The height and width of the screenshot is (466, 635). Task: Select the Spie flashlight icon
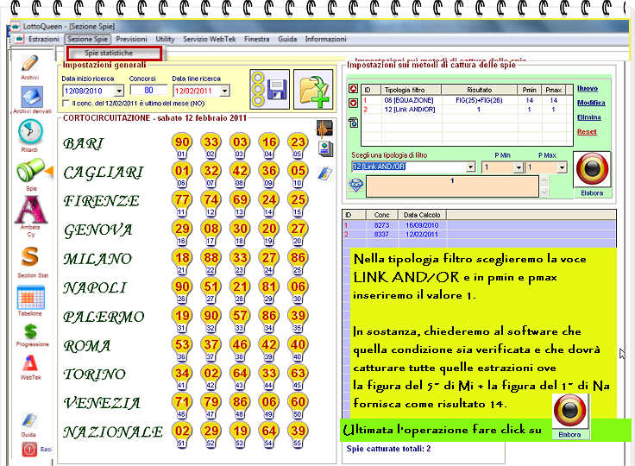pyautogui.click(x=30, y=170)
